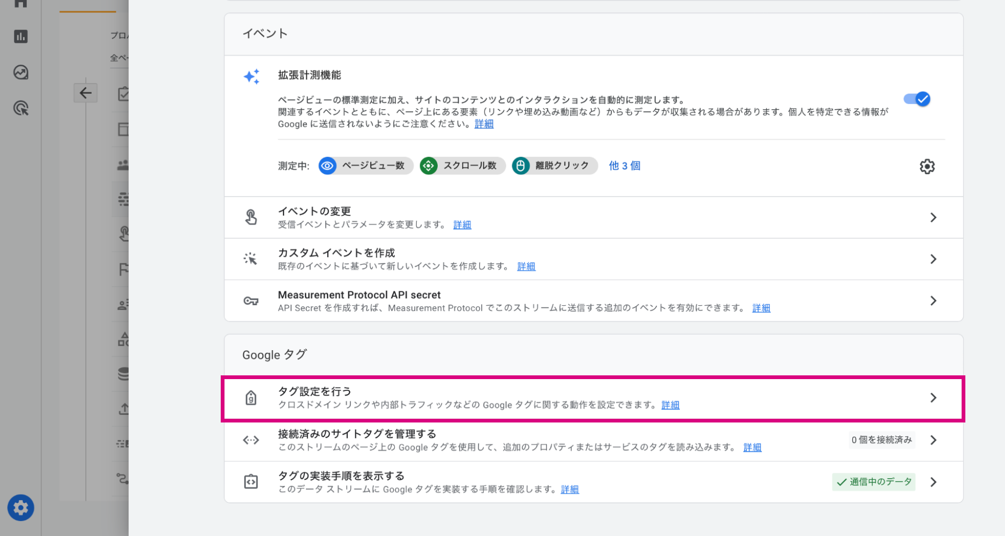
Task: Click the Admin gear icon at bottom left
Action: tap(21, 508)
